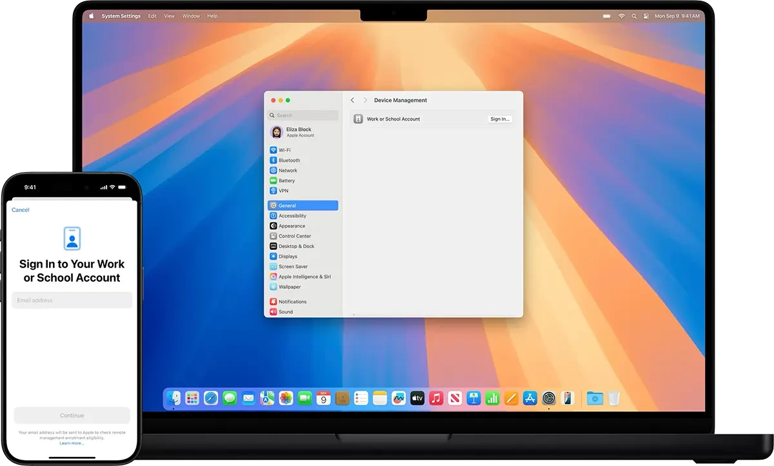This screenshot has height=466, width=774.
Task: Open Finder from the Dock
Action: click(x=174, y=398)
